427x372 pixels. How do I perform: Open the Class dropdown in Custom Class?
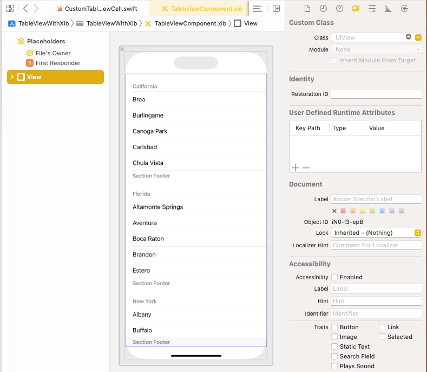(x=418, y=37)
